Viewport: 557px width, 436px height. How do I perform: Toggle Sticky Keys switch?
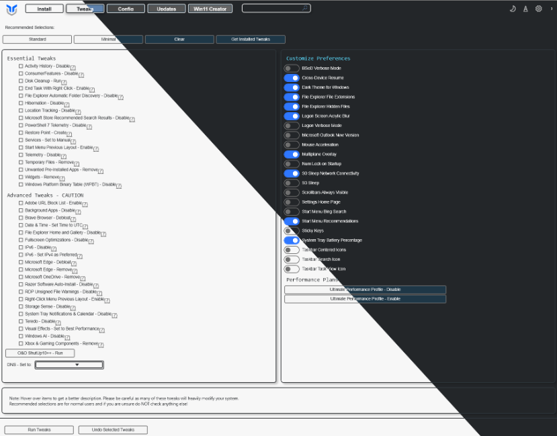[x=292, y=231]
